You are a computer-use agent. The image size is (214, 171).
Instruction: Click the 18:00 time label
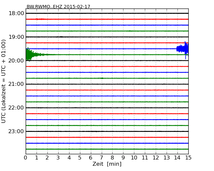click(x=16, y=13)
